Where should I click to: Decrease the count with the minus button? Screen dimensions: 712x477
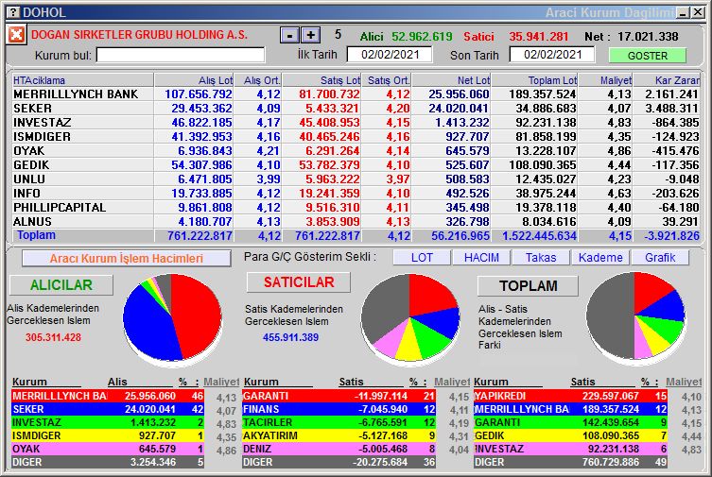point(289,35)
